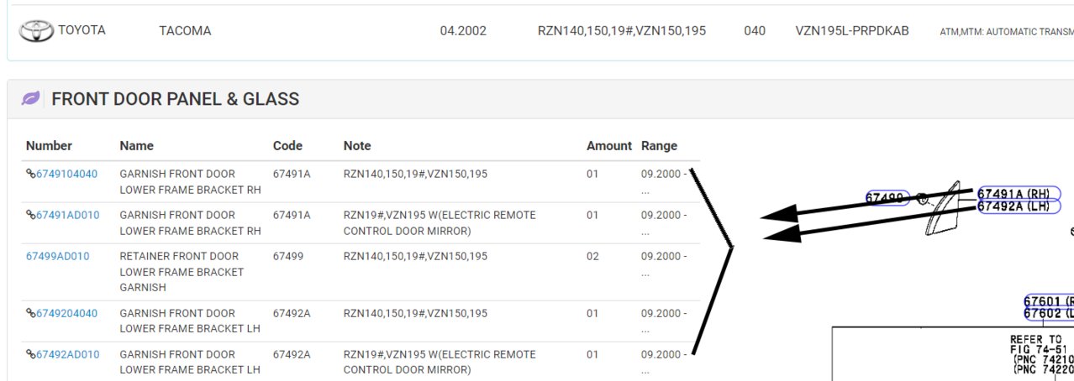This screenshot has width=1074, height=381.
Task: Click the Toyota logo icon
Action: [x=35, y=31]
